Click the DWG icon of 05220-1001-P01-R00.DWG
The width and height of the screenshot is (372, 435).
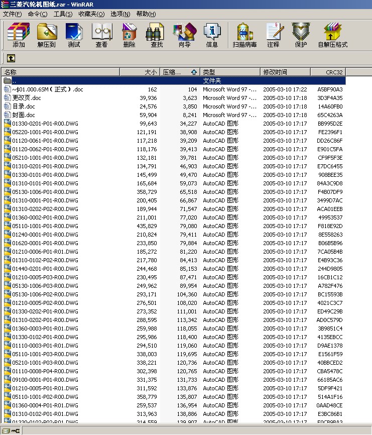(8, 132)
